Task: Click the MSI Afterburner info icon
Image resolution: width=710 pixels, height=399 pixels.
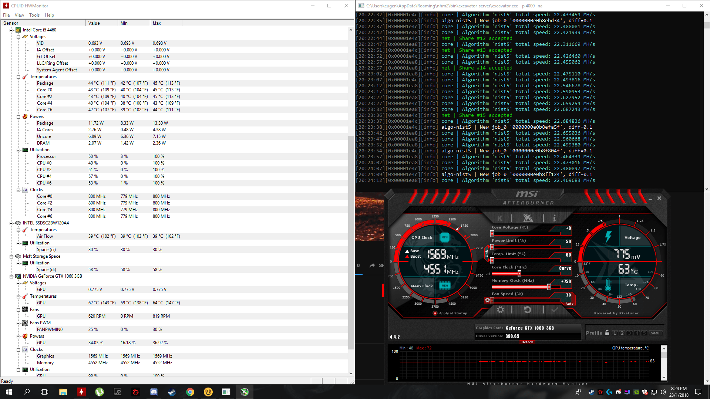Action: [554, 218]
